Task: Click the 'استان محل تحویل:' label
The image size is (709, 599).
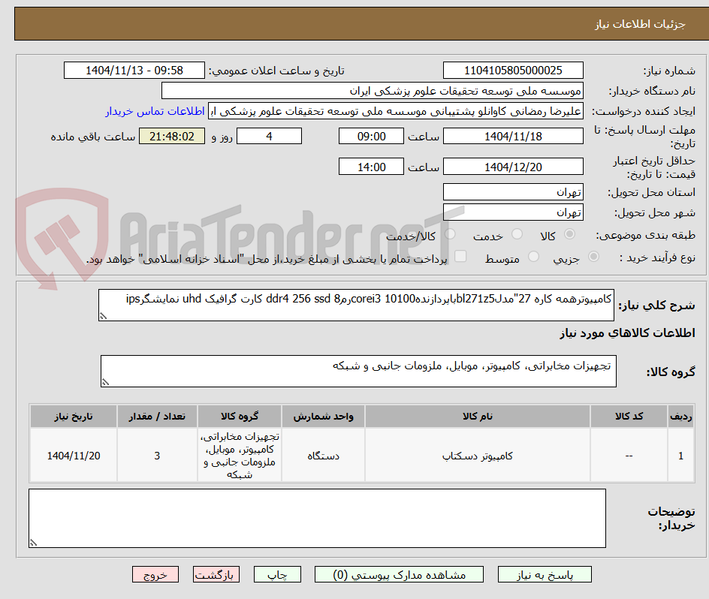Action: (651, 193)
